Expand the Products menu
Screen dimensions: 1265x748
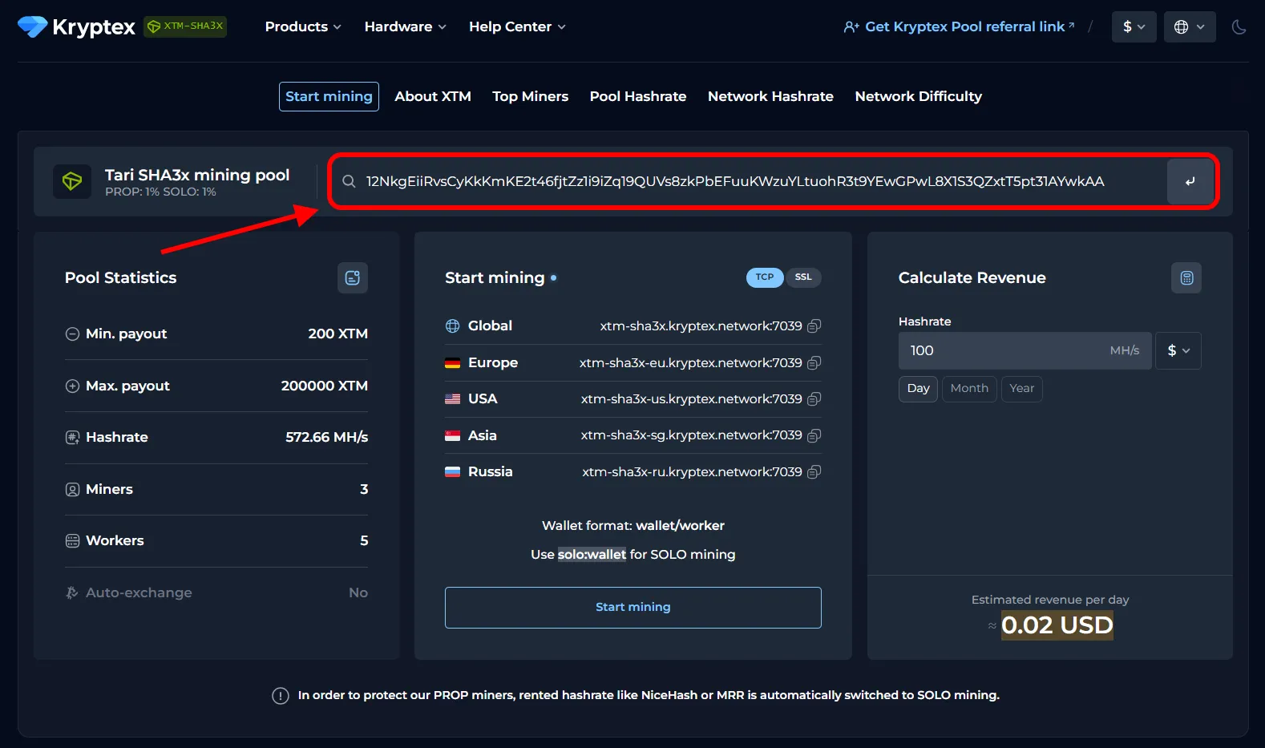click(303, 27)
